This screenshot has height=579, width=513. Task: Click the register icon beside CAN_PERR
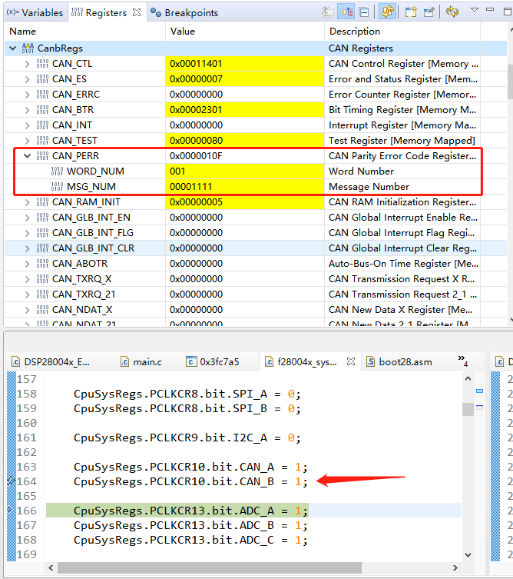coord(42,156)
